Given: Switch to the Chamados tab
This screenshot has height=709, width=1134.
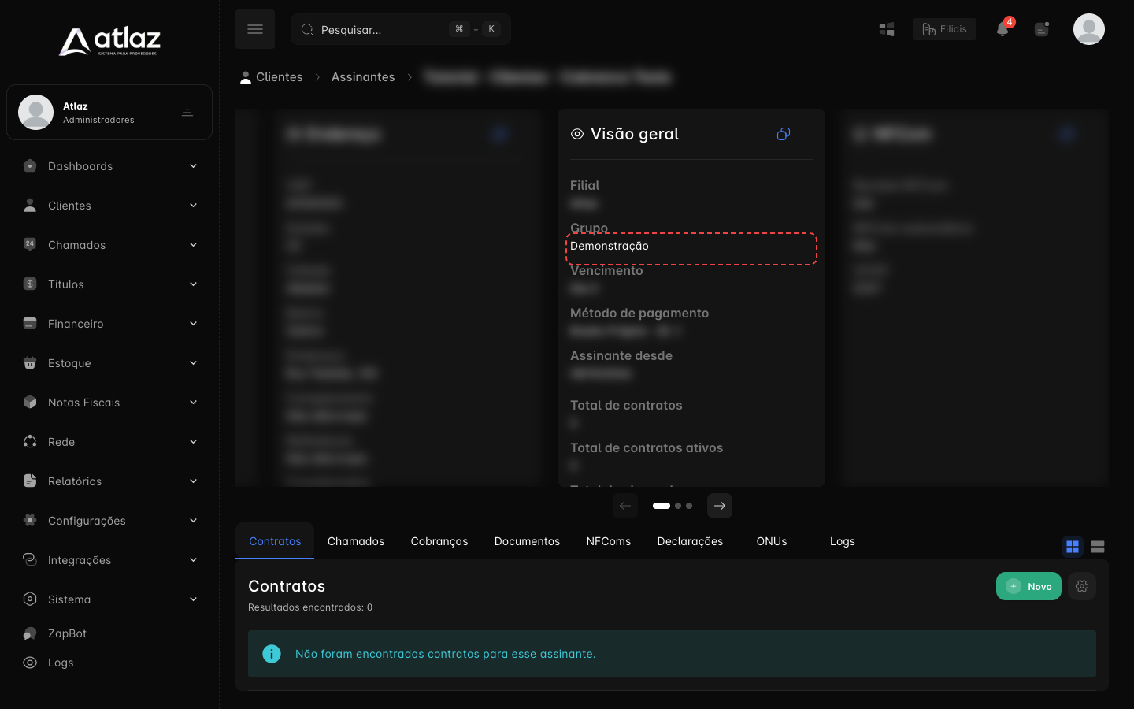Looking at the screenshot, I should 356,541.
